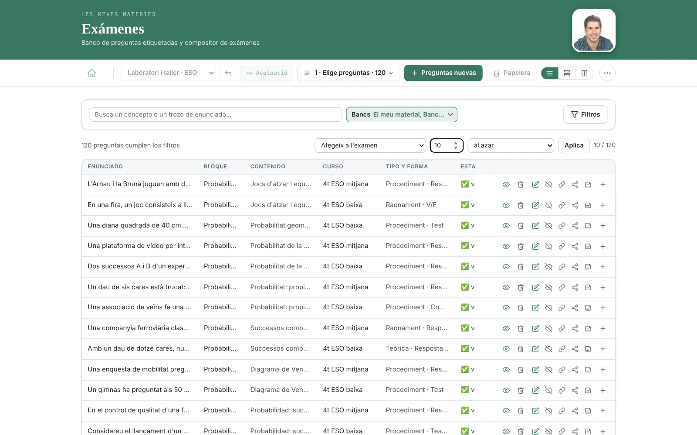This screenshot has height=435, width=697.
Task: Share the 'Una plataforma de vídeo' question
Action: [575, 246]
